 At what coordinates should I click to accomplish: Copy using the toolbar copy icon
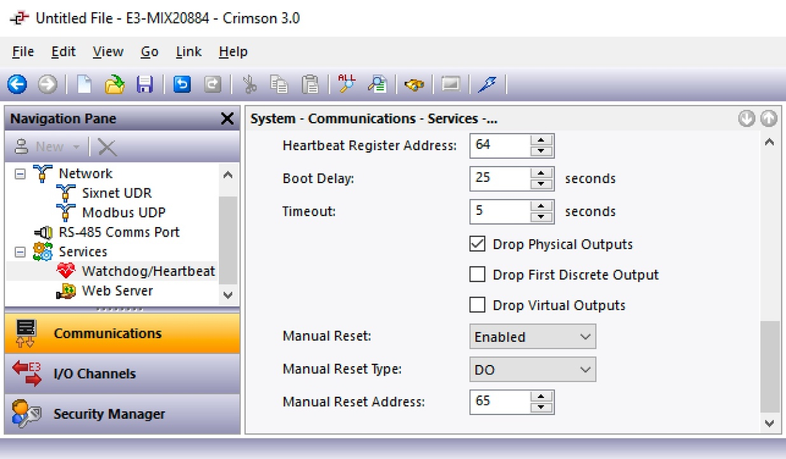[279, 84]
